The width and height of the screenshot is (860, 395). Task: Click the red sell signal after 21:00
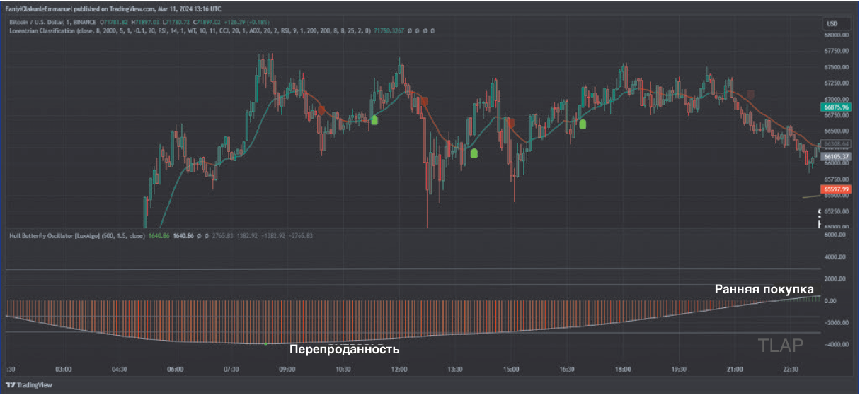751,93
